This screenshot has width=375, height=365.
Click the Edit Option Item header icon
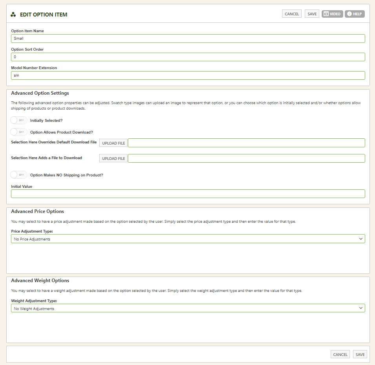[x=13, y=15]
